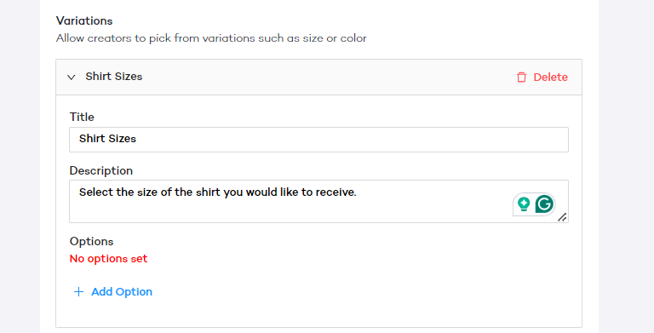Click the red Delete text button
Image resolution: width=654 pixels, height=333 pixels.
click(551, 78)
